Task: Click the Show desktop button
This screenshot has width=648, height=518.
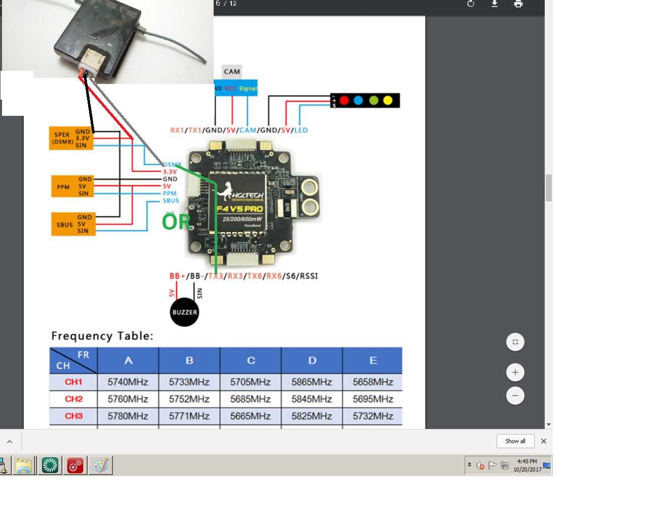Action: [x=547, y=465]
